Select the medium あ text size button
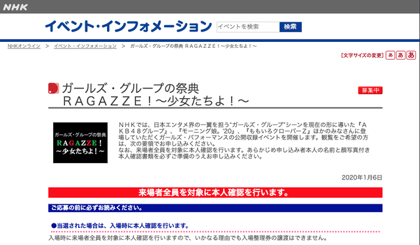 [400, 55]
